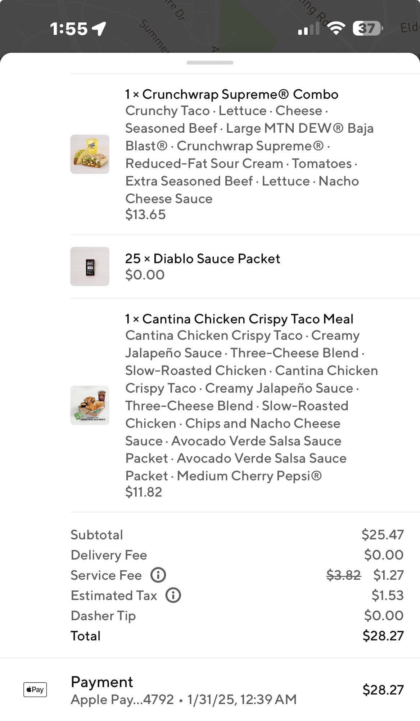Tap the Apple Pay card details line

point(184,699)
